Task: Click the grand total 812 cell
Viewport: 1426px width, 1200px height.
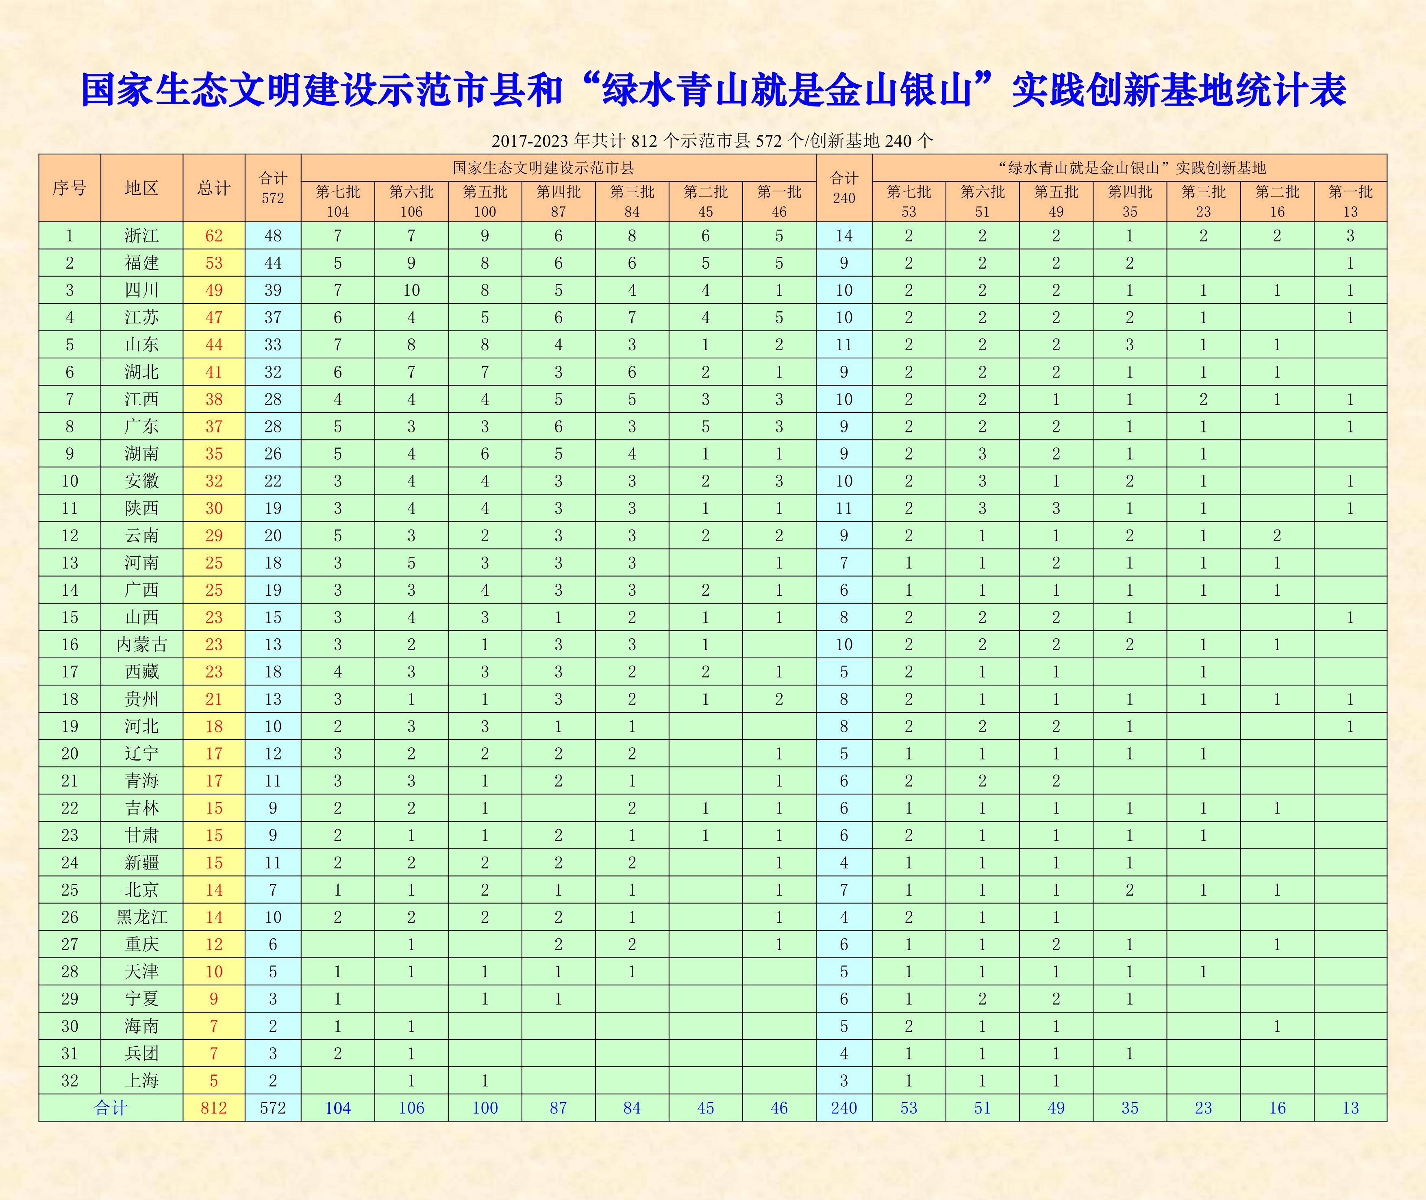Action: tap(214, 1108)
